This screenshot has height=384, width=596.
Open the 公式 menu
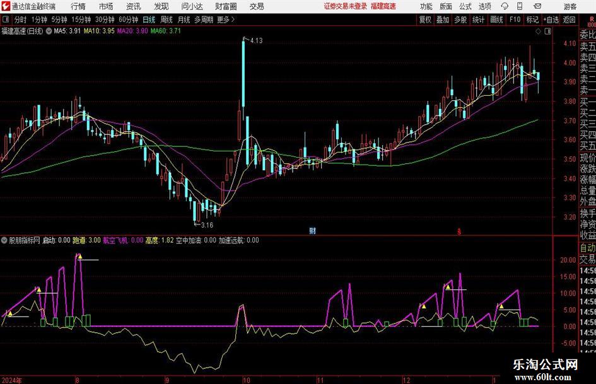tap(465, 6)
